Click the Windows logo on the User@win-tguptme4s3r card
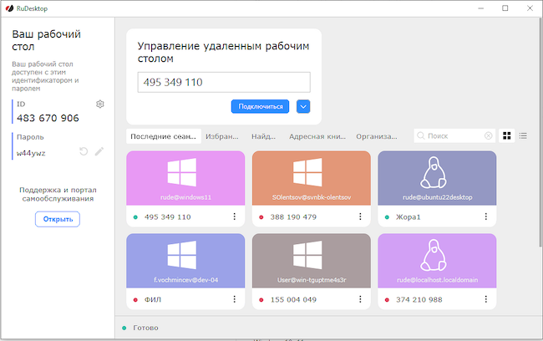Screen dimensions: 543x341 point(307,255)
